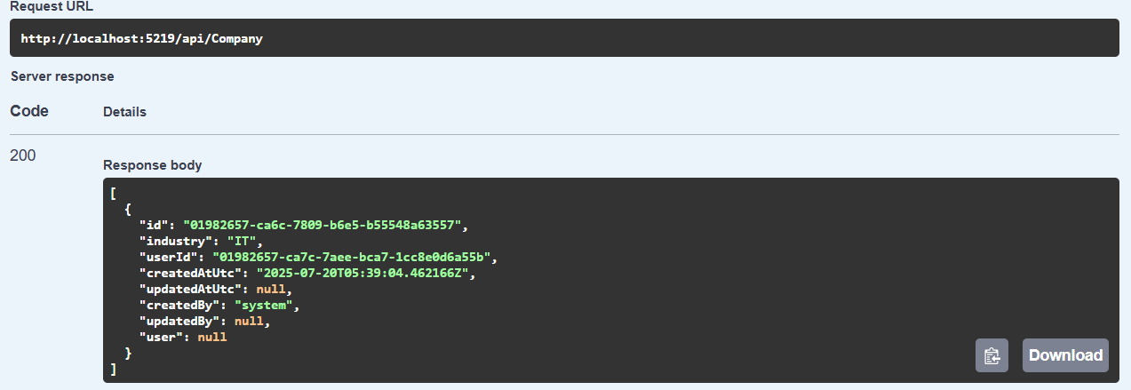The image size is (1131, 390).
Task: Click the Server response heading
Action: (62, 76)
